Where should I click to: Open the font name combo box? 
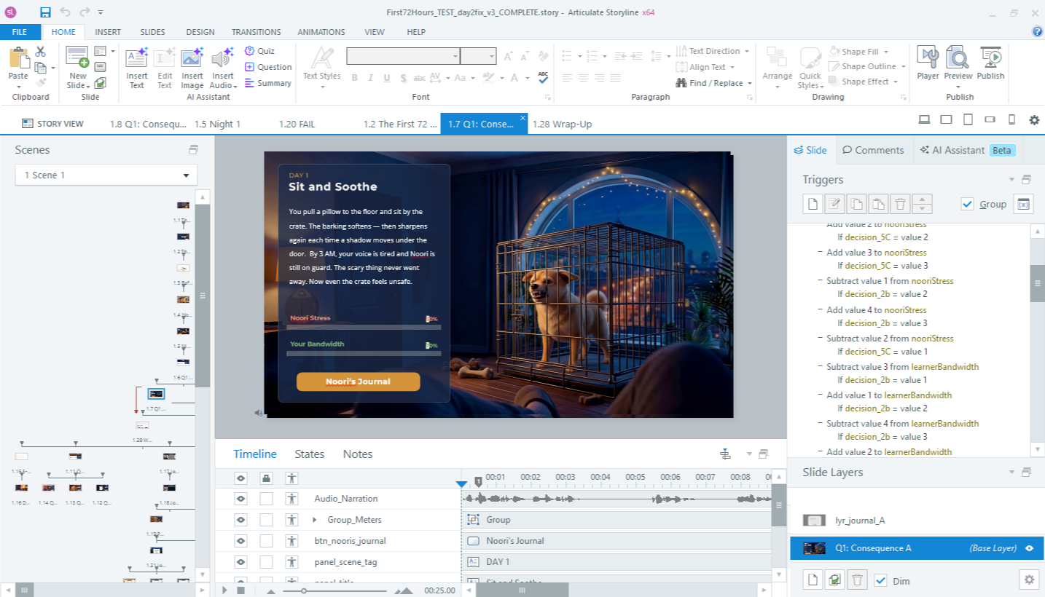coord(403,56)
